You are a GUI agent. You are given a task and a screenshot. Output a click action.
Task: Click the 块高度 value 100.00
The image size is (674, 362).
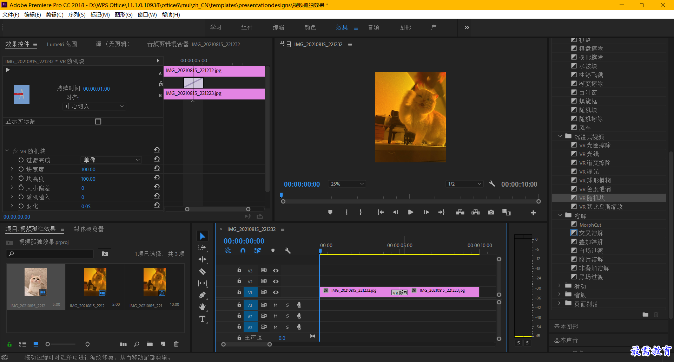click(x=88, y=179)
